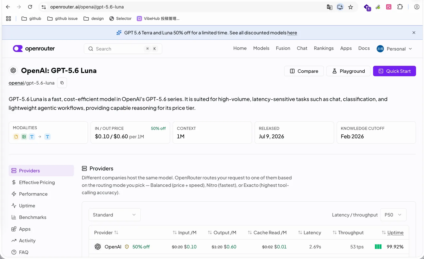The height and width of the screenshot is (259, 424).
Task: Open the Models page
Action: click(261, 48)
